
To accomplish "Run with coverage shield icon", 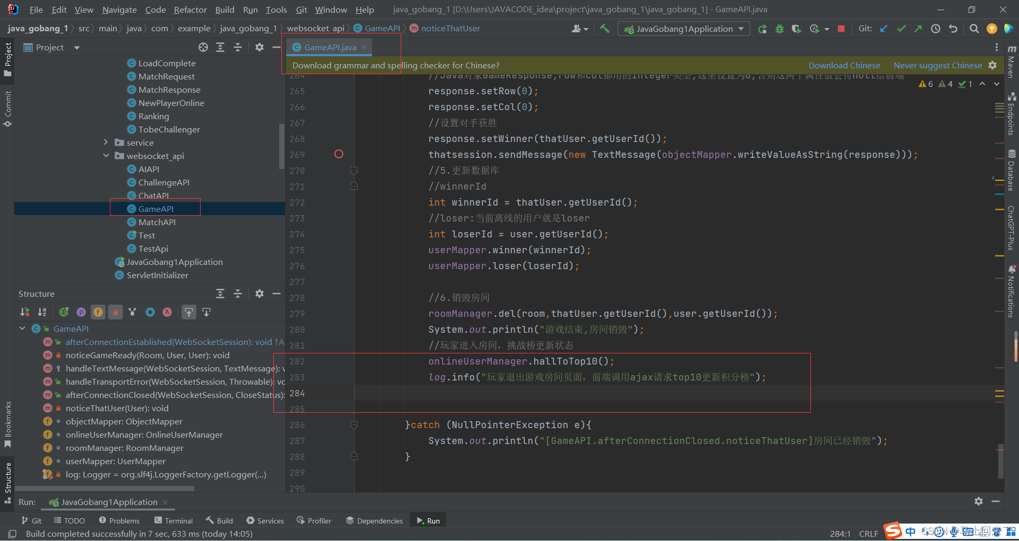I will coord(796,29).
